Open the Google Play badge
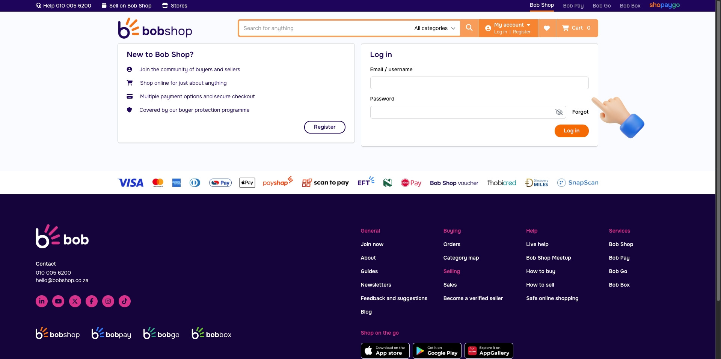The height and width of the screenshot is (359, 721). pyautogui.click(x=437, y=351)
